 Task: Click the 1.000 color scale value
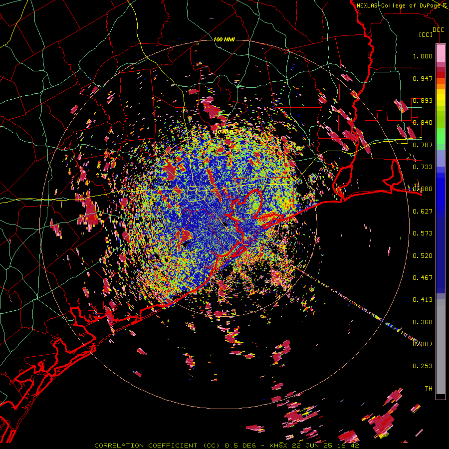click(423, 56)
